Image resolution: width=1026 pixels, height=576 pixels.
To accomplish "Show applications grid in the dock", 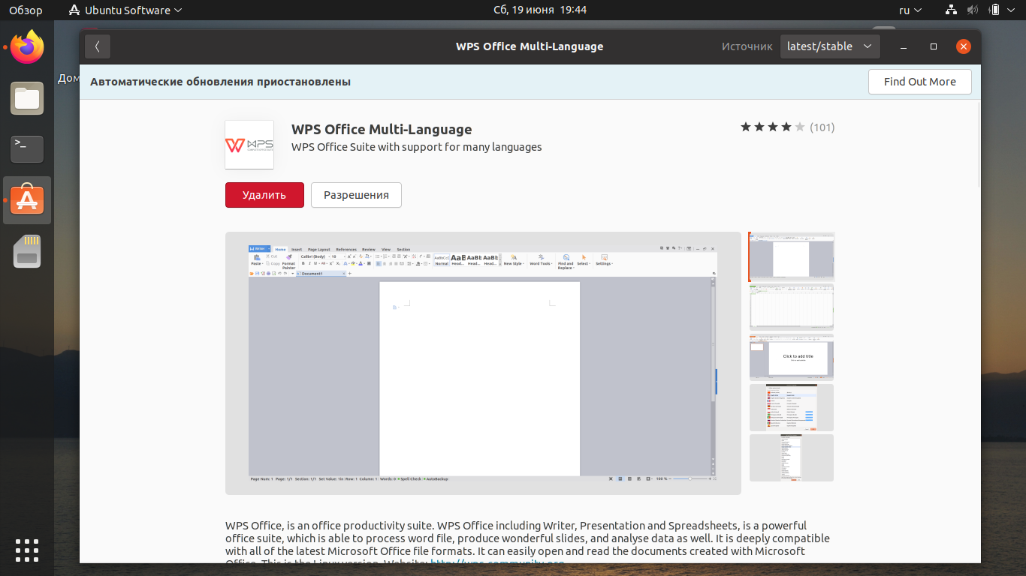I will (27, 550).
